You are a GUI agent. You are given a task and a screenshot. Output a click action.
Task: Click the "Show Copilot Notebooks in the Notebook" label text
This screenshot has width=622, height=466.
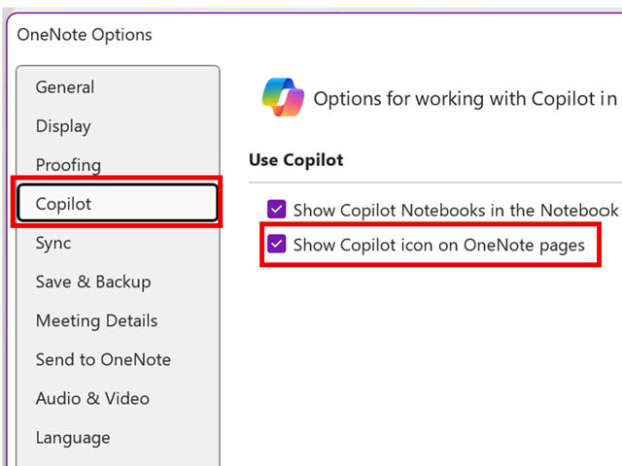pos(455,210)
